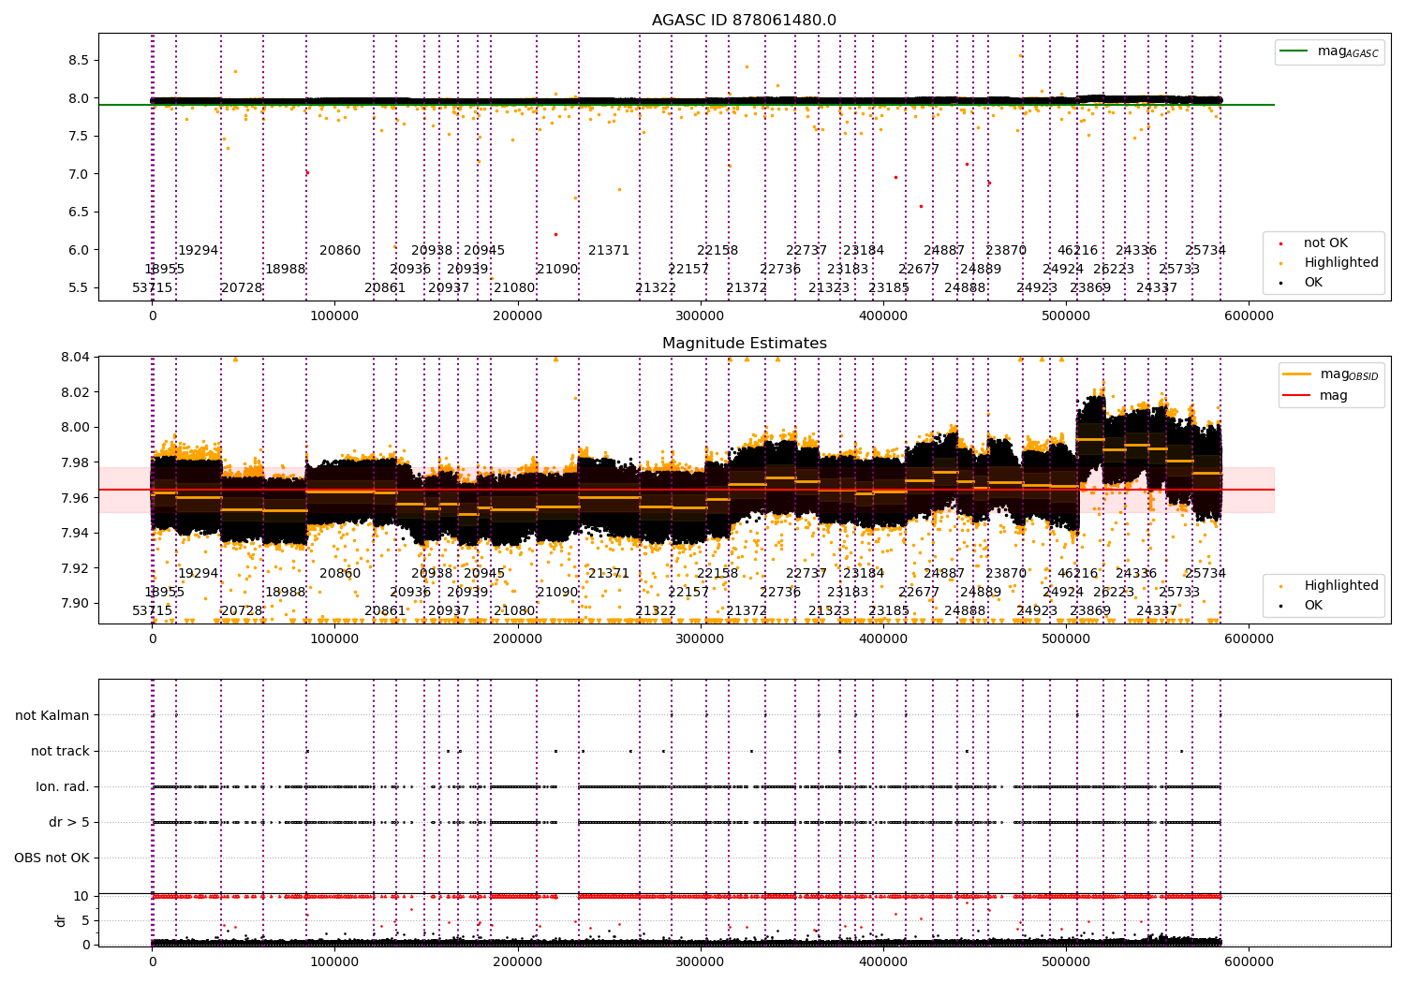Click OBSID label 20861 in the Magnitude Estimates plot
This screenshot has width=1405, height=983.
(385, 611)
